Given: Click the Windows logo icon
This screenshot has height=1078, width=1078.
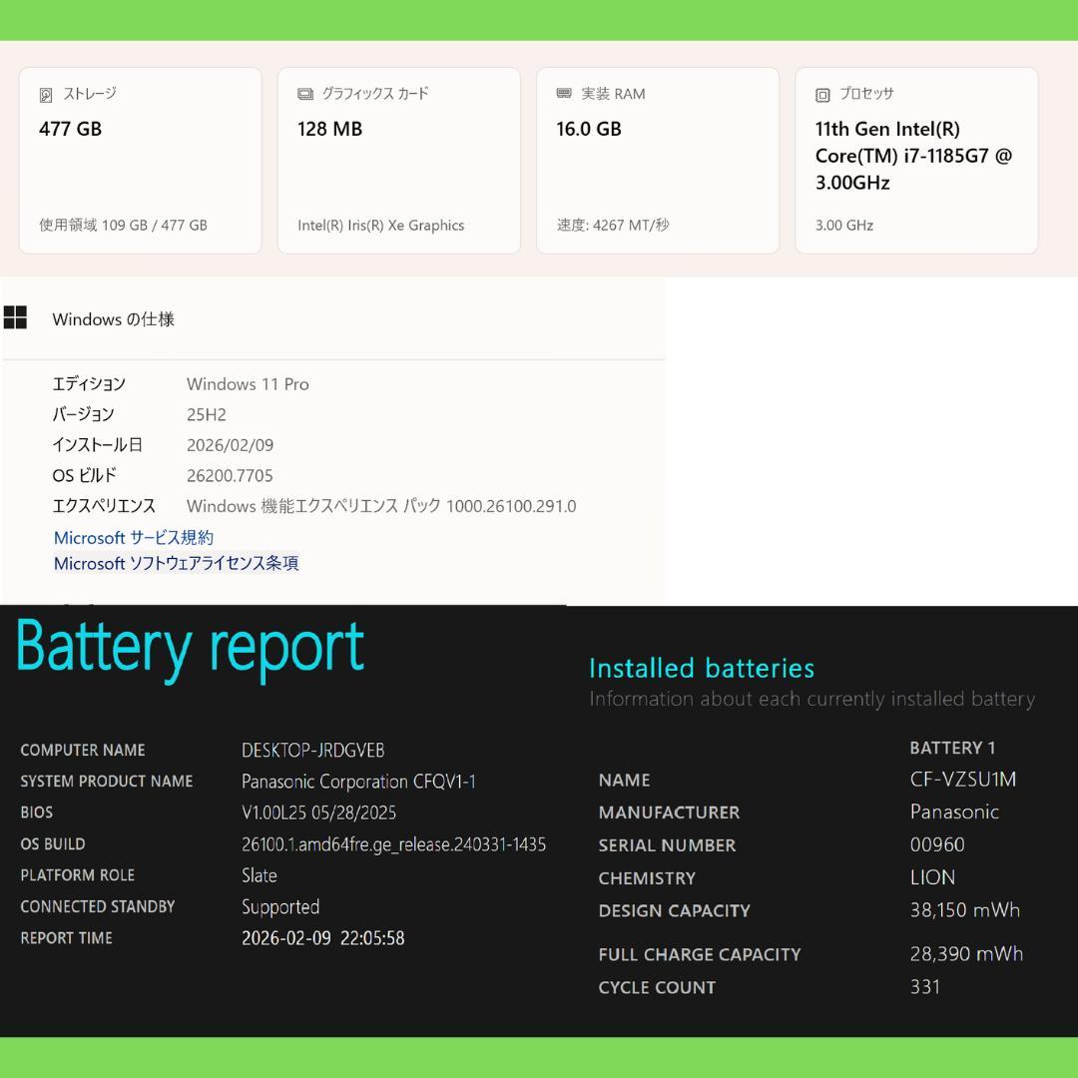Looking at the screenshot, I should point(16,318).
